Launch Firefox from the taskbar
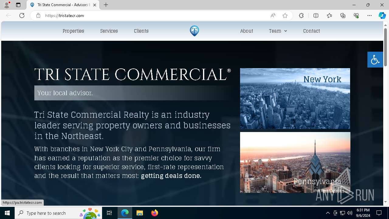Image resolution: width=389 pixels, height=219 pixels. [x=155, y=213]
